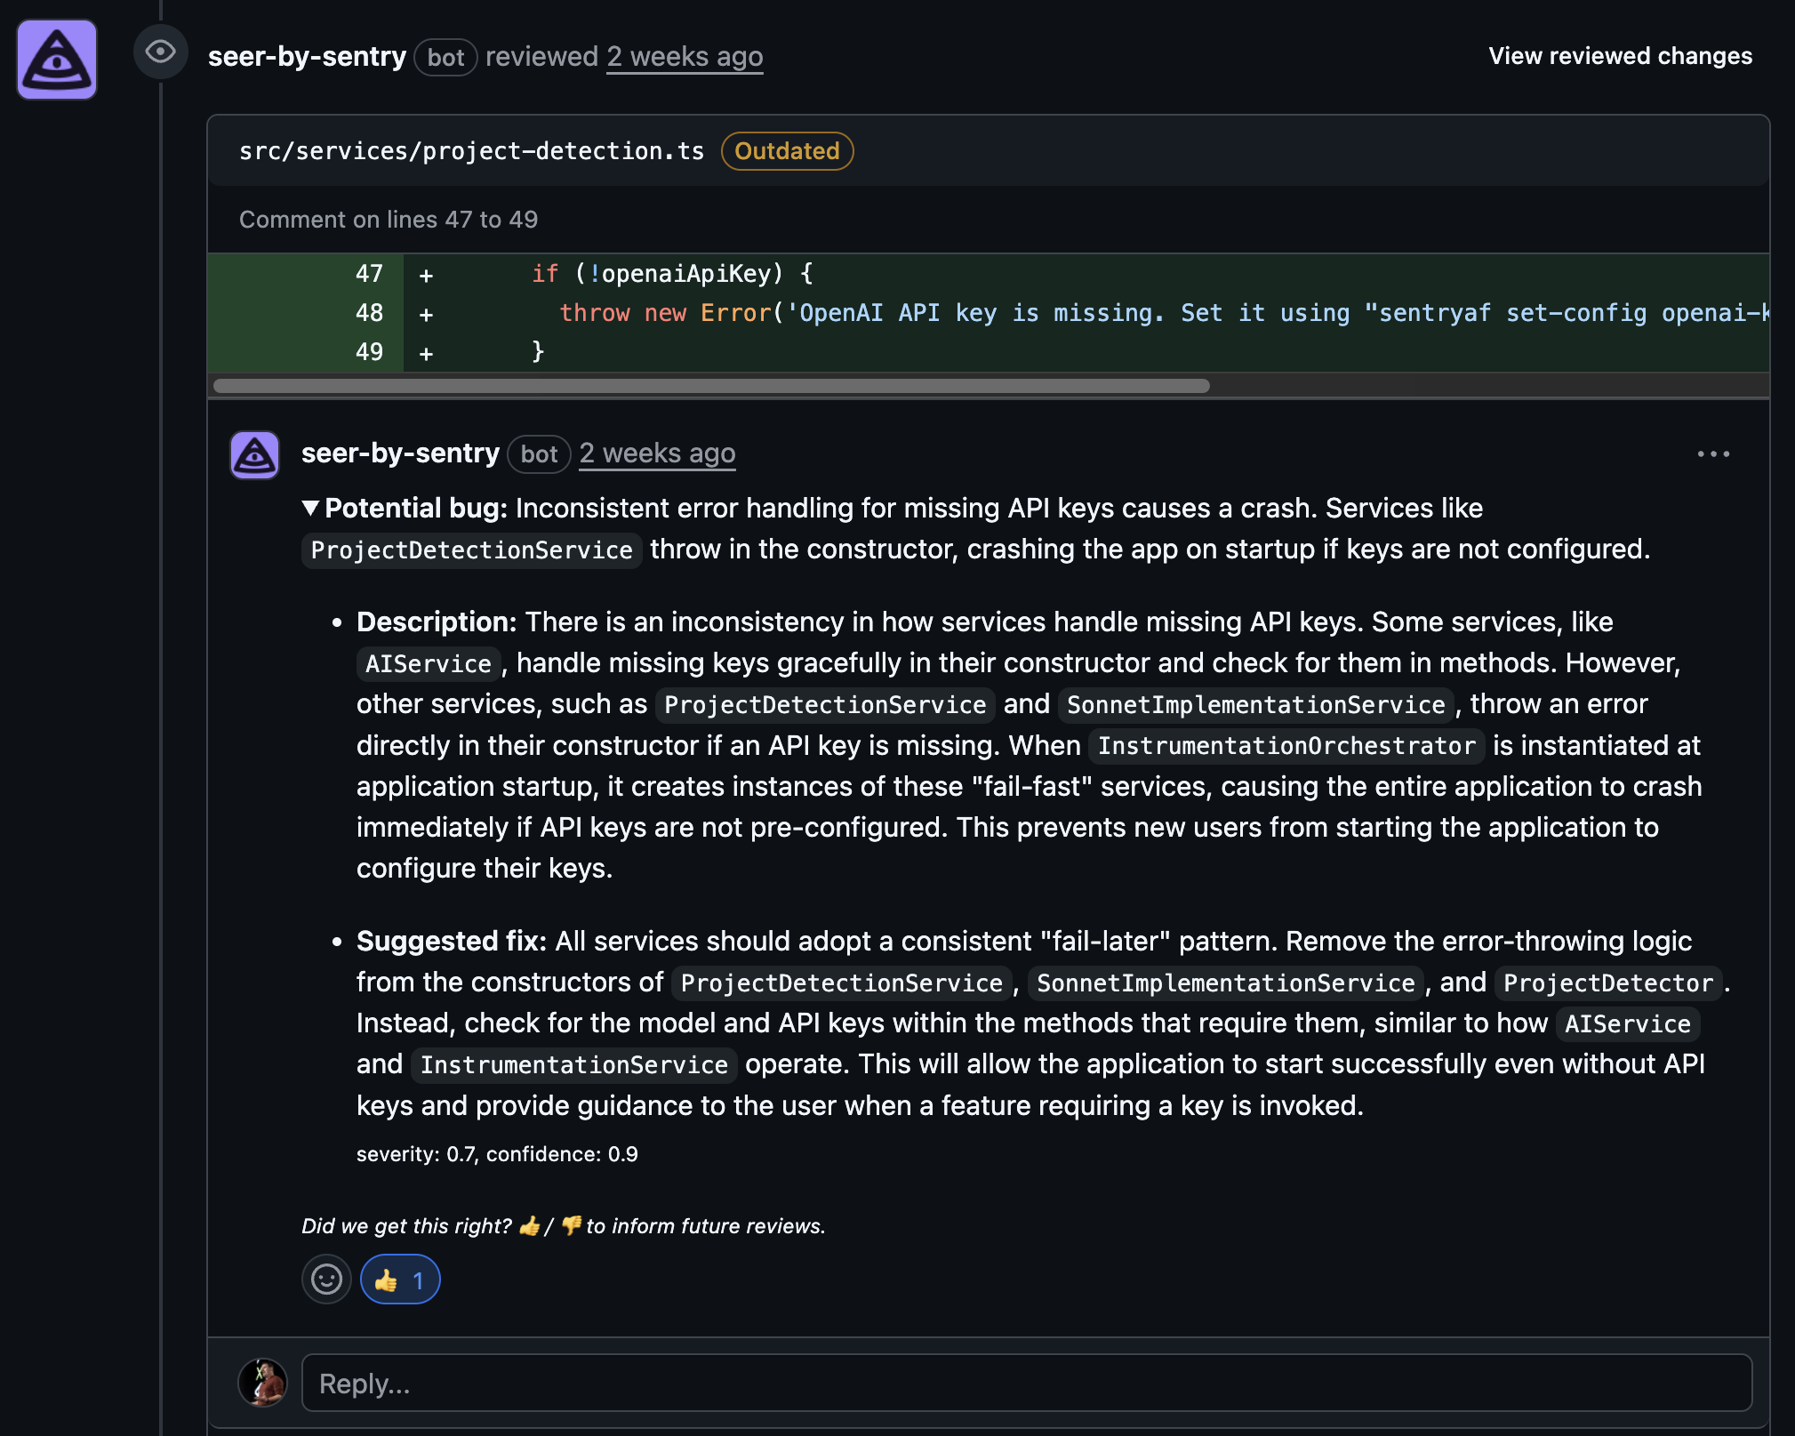Click your avatar beside the reply box

pyautogui.click(x=263, y=1383)
